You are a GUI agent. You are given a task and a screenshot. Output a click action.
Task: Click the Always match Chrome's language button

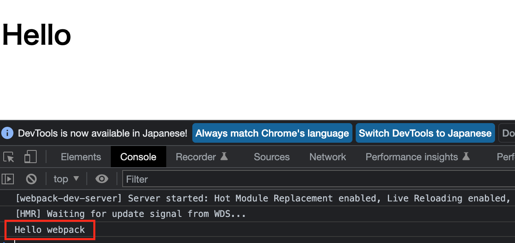click(x=272, y=133)
